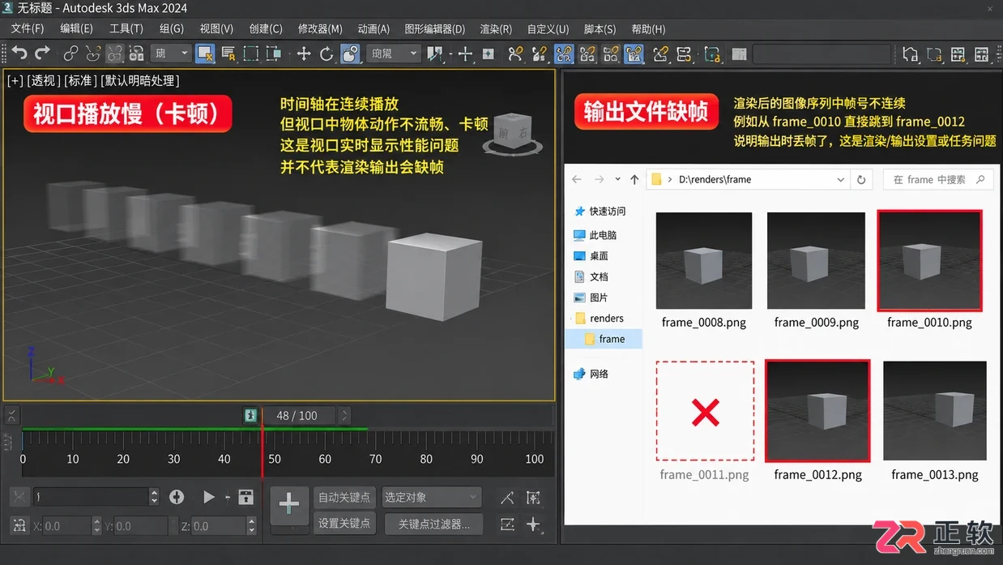Activate the Select Object tool
1003x565 pixels.
pyautogui.click(x=205, y=54)
